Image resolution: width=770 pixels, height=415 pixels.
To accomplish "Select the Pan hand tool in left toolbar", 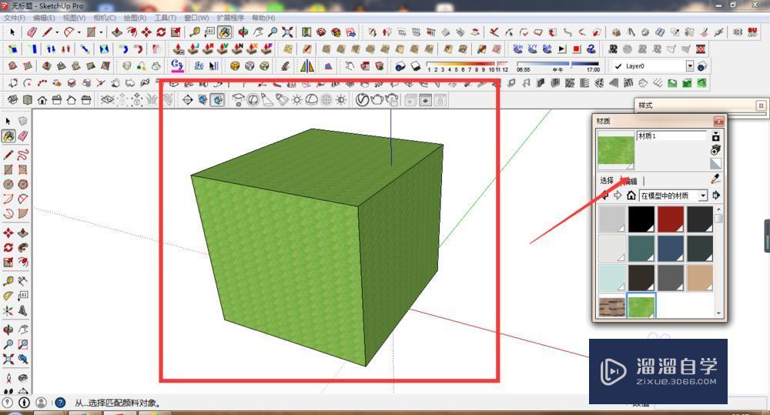I will point(23,330).
